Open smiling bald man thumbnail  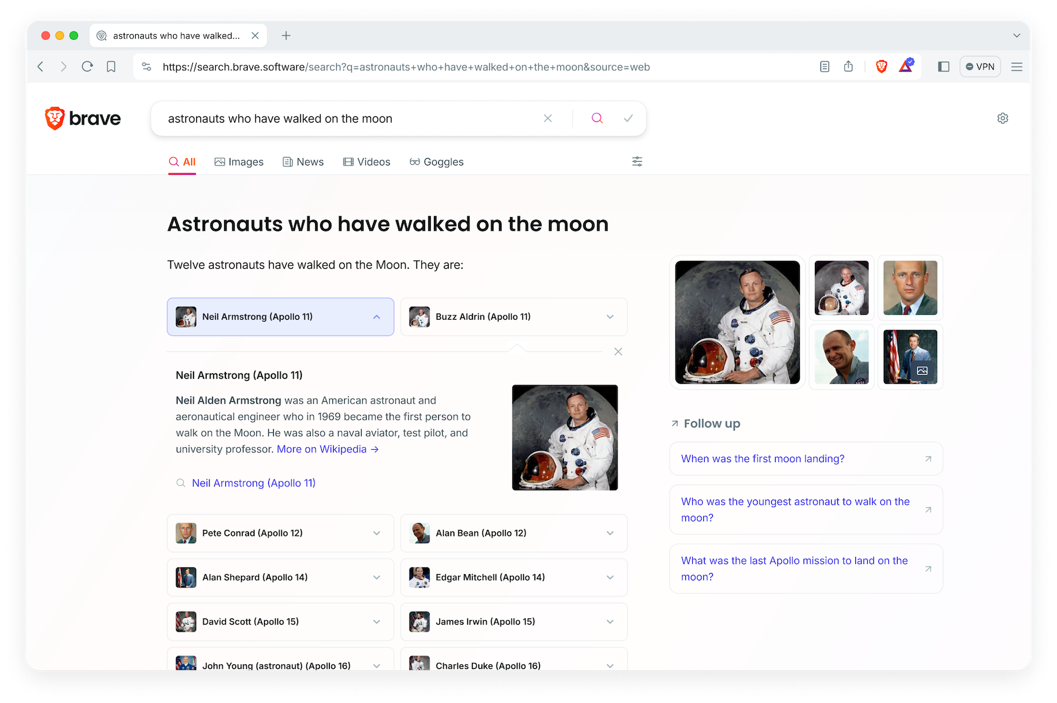[842, 356]
